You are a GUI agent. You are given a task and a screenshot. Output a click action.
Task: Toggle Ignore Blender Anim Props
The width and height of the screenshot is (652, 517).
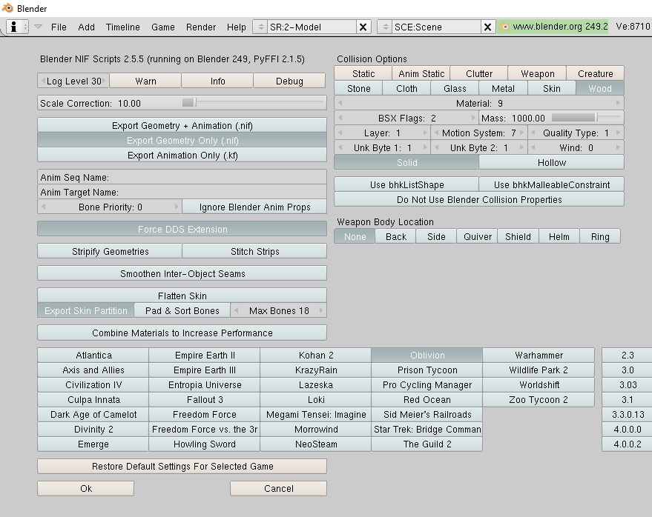pos(254,207)
